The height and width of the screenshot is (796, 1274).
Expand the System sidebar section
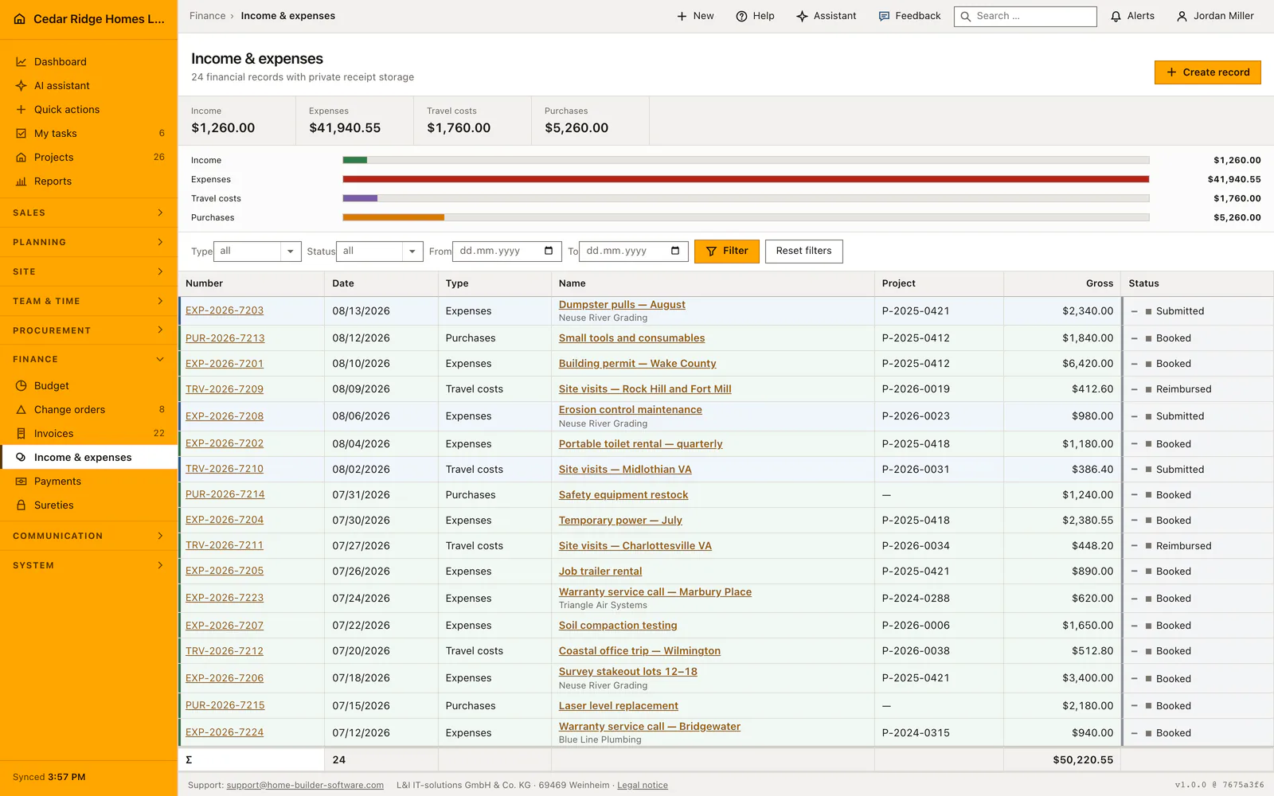88,566
